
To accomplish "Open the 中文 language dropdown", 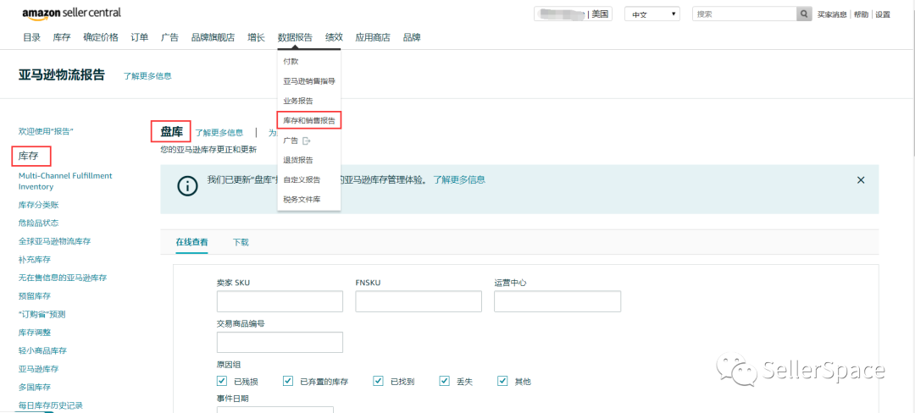I will (x=652, y=14).
